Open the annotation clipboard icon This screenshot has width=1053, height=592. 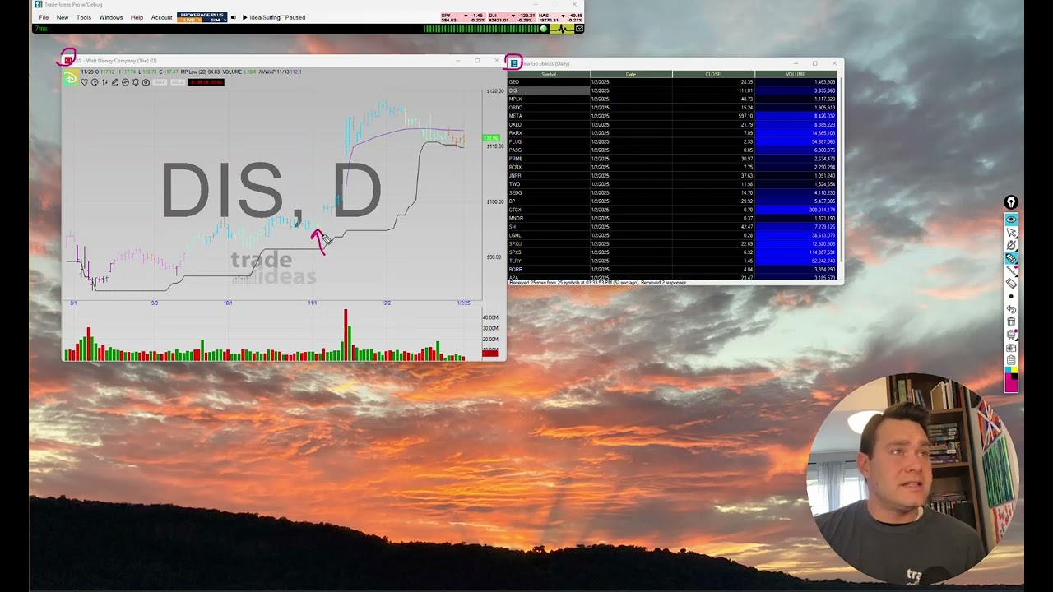click(x=1011, y=360)
